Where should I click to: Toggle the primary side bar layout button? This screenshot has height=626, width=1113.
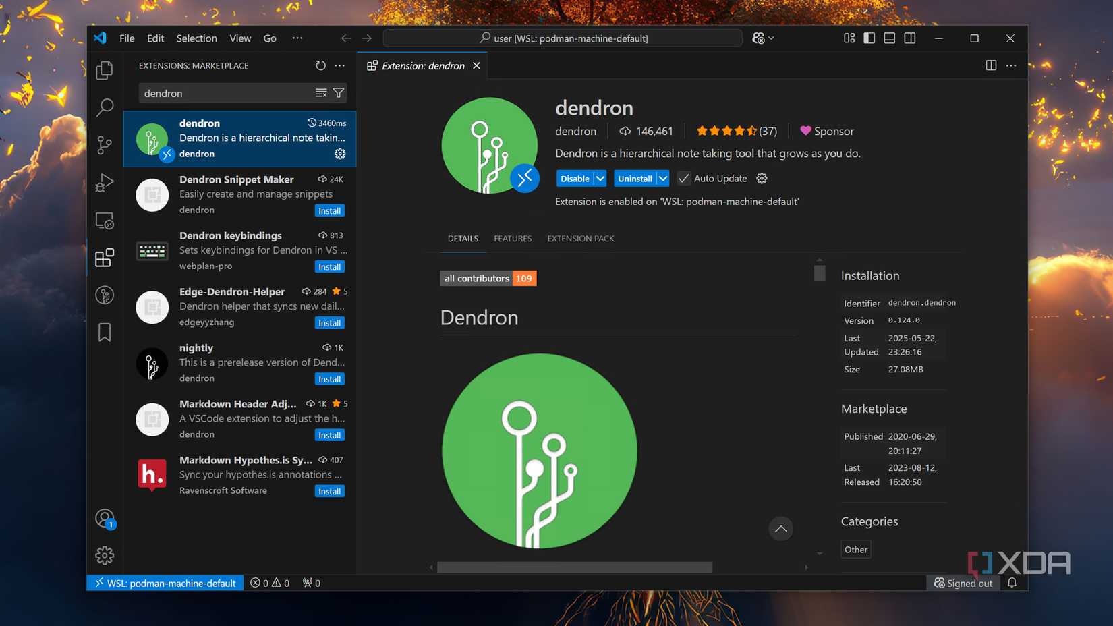pyautogui.click(x=869, y=38)
